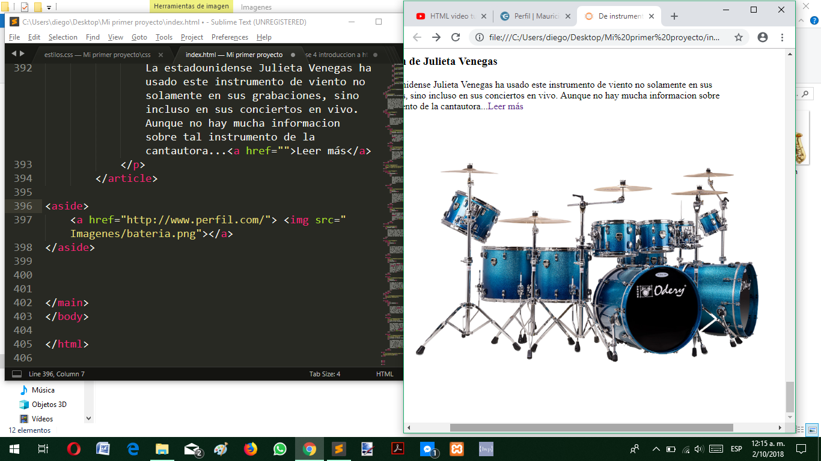Image resolution: width=821 pixels, height=461 pixels.
Task: Open the View menu in Sublime Text
Action: 115,37
